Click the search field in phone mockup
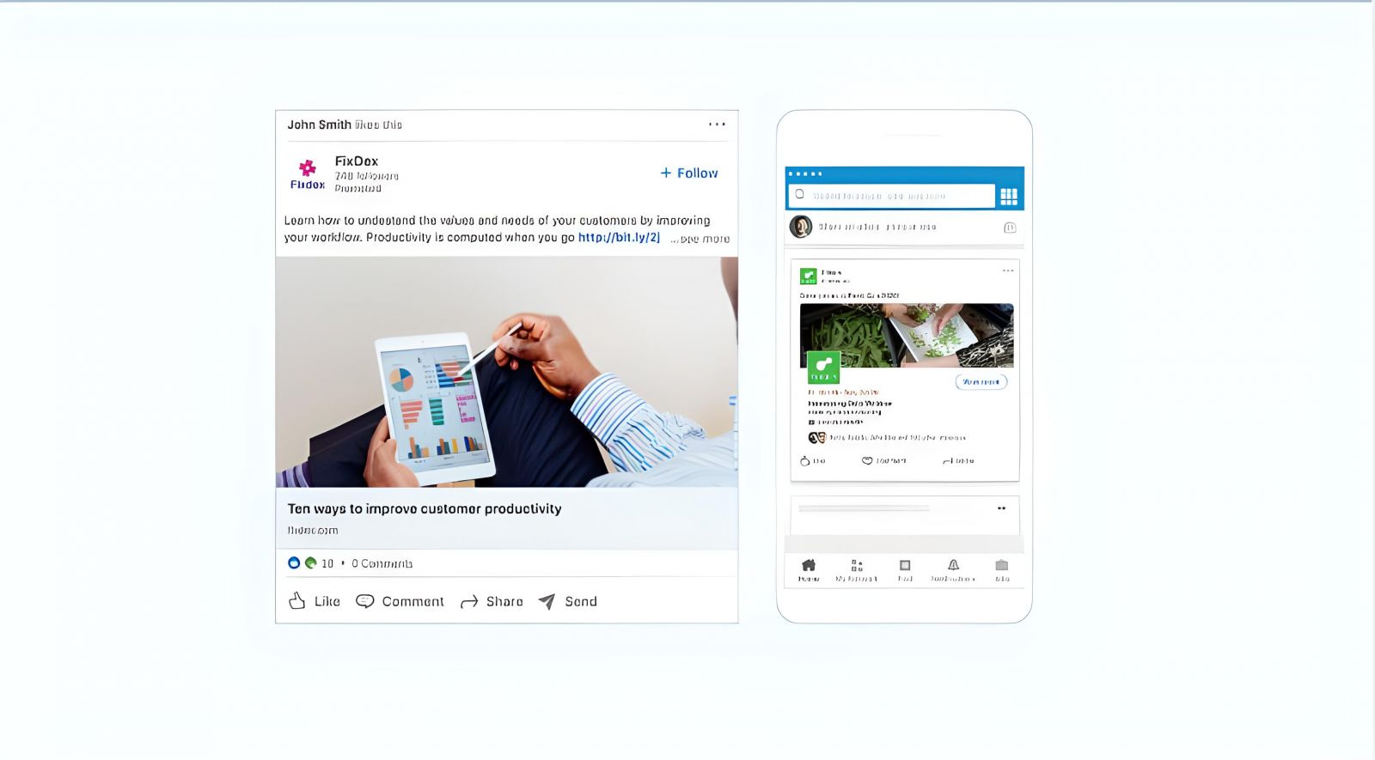 (891, 196)
